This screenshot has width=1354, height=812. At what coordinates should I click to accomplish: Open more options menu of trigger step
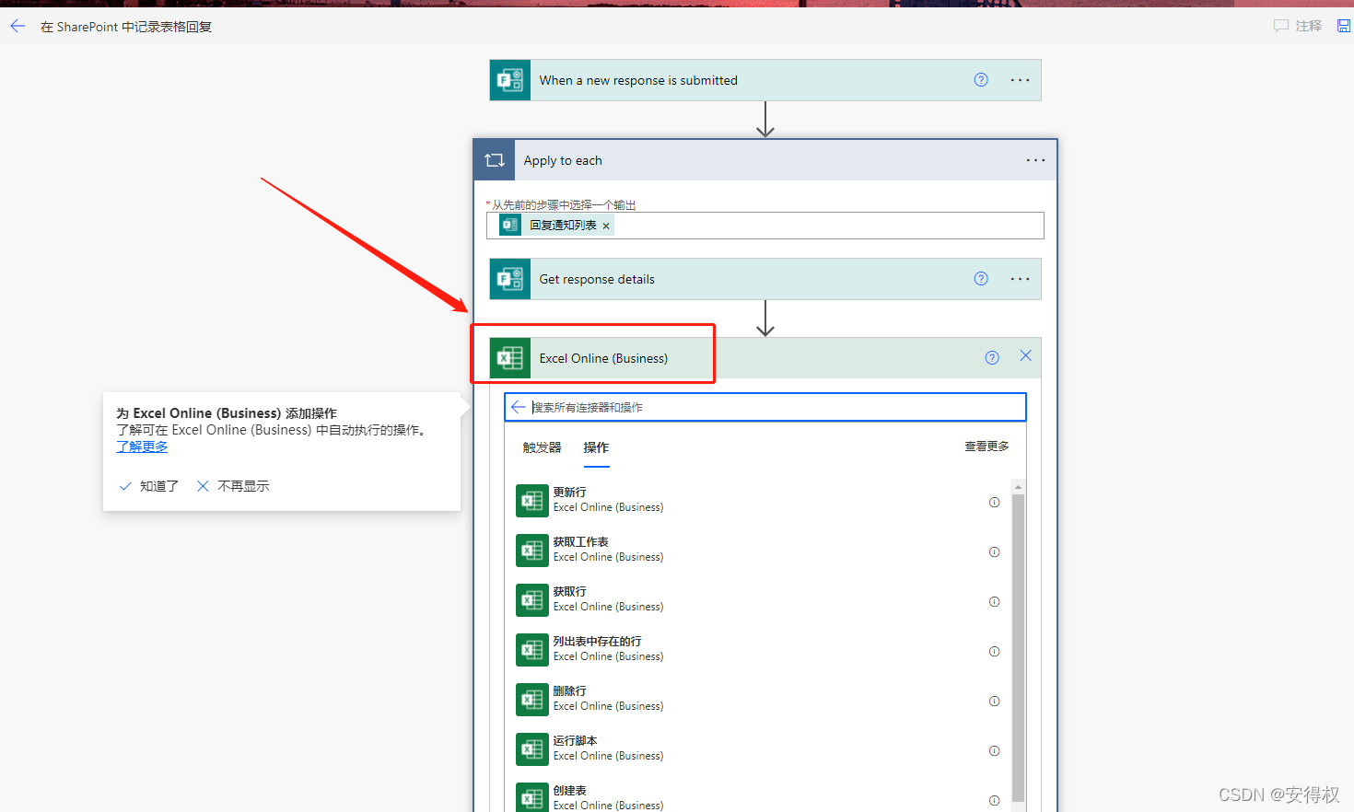(1020, 80)
